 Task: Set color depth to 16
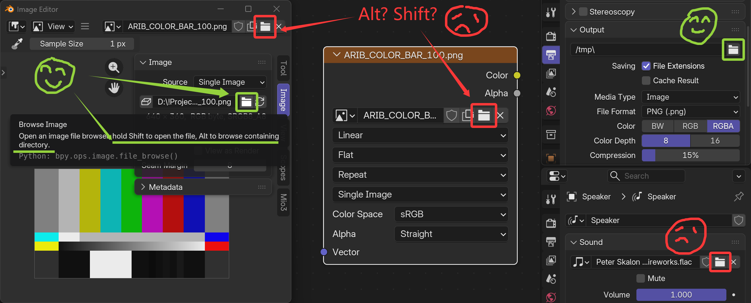pos(715,141)
